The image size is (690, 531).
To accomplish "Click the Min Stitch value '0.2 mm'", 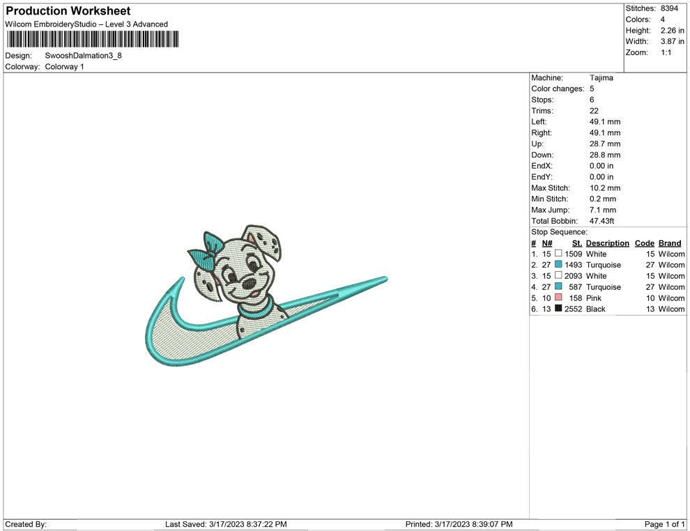I will (x=603, y=199).
